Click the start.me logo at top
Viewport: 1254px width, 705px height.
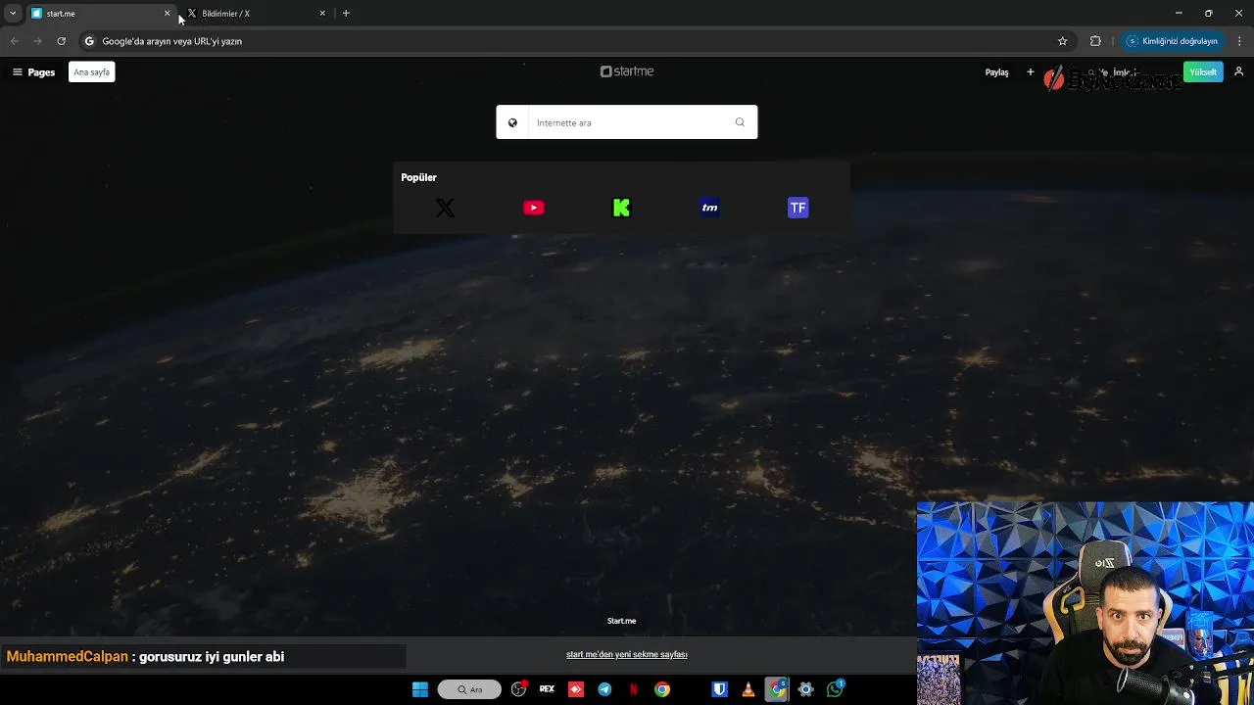[627, 71]
